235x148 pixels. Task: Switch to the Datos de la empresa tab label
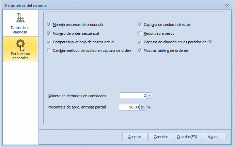20,30
